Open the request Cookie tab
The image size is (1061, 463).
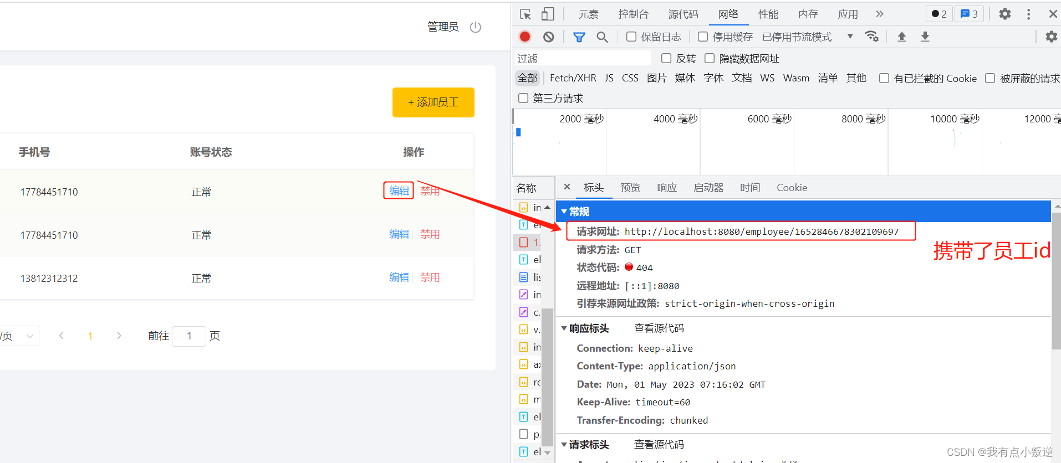792,188
